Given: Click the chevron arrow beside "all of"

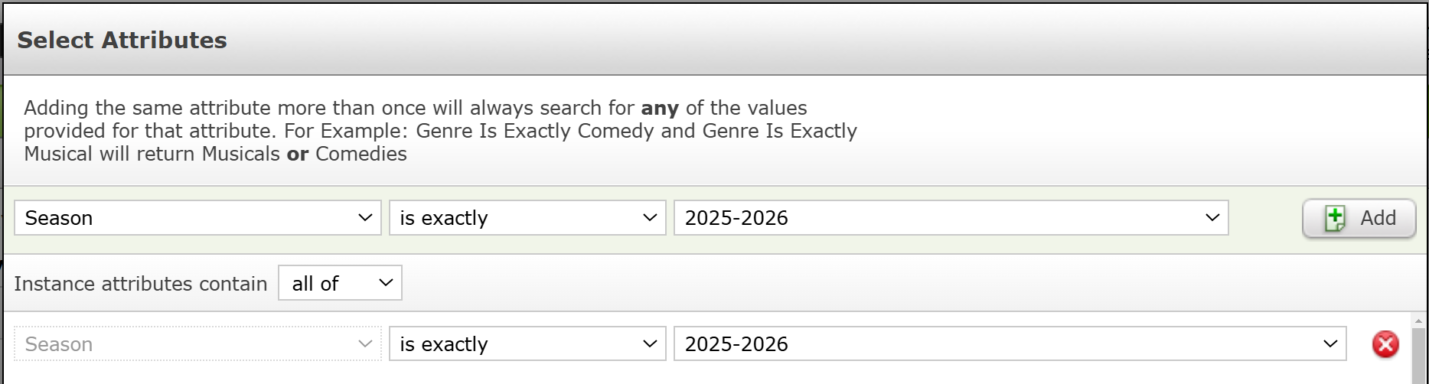Looking at the screenshot, I should pos(386,283).
